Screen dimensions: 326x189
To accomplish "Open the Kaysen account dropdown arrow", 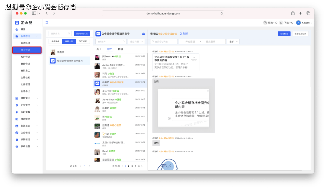I will click(312, 23).
